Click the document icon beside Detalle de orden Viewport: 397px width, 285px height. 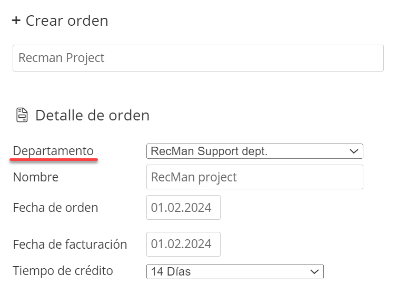pyautogui.click(x=22, y=115)
